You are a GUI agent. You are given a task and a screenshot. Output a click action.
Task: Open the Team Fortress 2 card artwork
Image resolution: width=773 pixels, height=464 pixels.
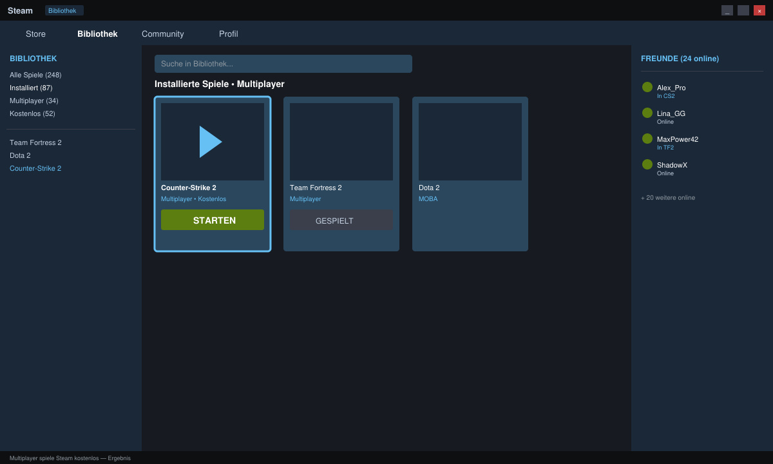tap(341, 142)
